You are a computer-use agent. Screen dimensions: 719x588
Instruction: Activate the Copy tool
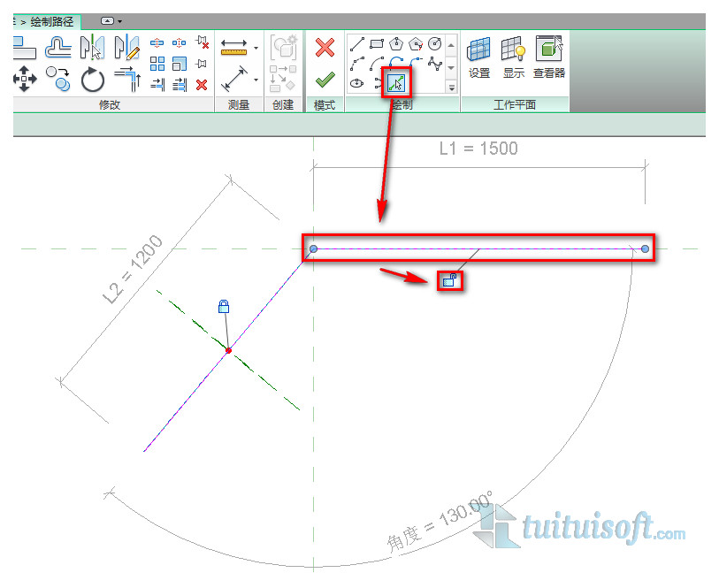(58, 79)
